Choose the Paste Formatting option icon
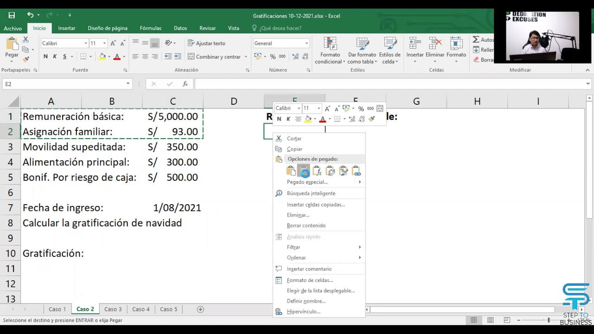The height and width of the screenshot is (334, 594). click(343, 171)
